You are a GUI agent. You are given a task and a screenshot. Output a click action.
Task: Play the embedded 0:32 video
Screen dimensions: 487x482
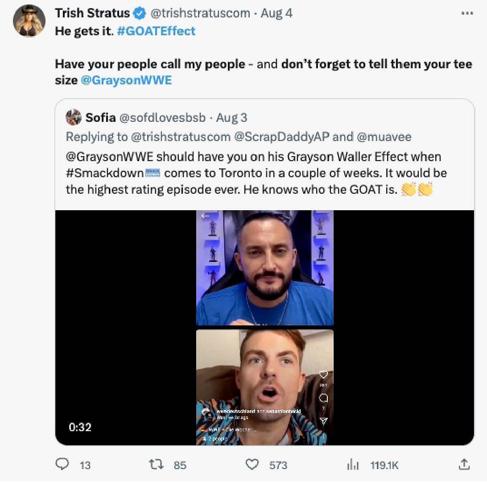[264, 327]
